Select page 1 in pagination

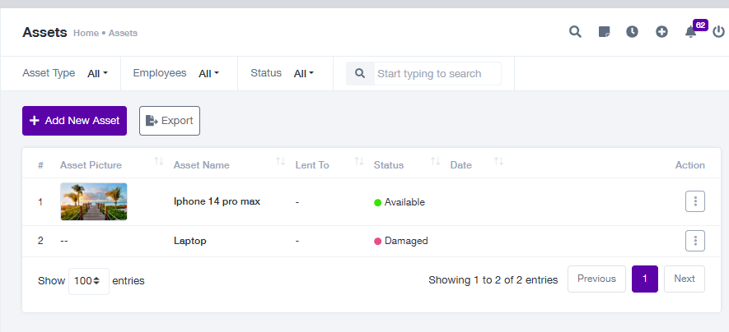[645, 279]
